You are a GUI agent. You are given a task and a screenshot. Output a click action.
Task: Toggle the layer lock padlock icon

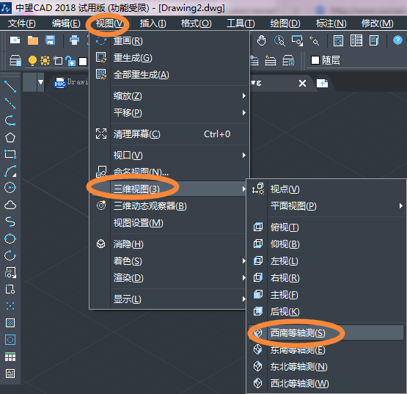(70, 61)
